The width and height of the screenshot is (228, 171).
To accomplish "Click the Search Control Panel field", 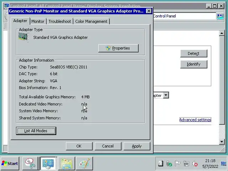I will [185, 16].
